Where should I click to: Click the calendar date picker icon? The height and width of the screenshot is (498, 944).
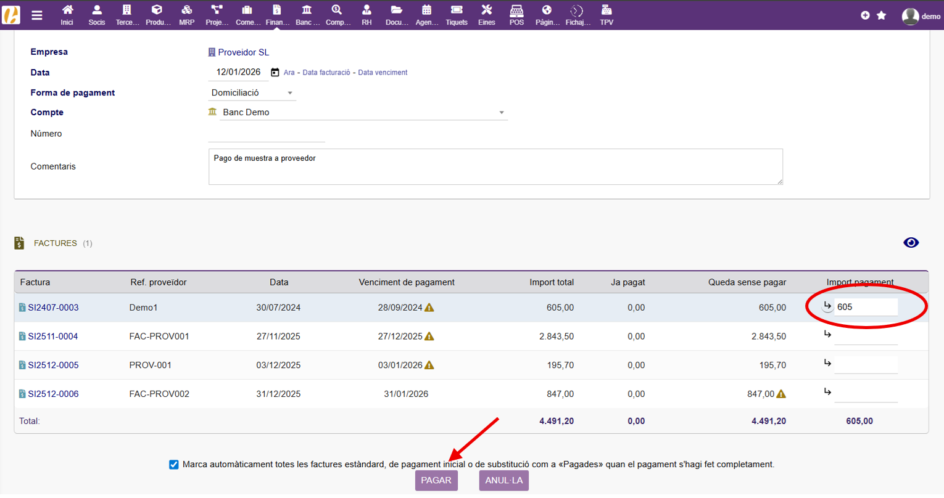[x=275, y=73]
